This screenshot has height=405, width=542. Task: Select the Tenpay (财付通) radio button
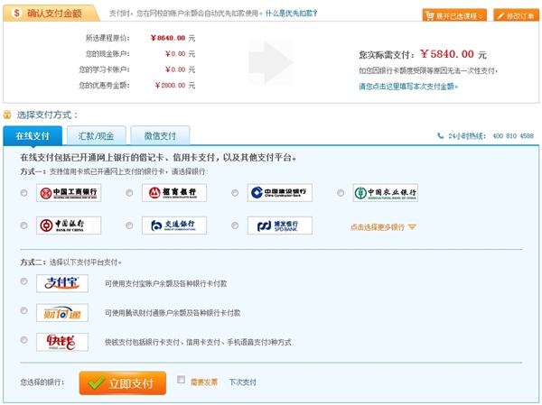click(x=23, y=311)
